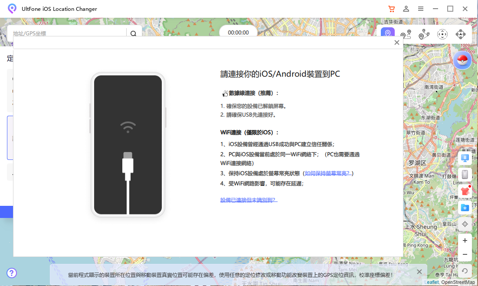Open the shirt icon with red notification dot

point(465,191)
